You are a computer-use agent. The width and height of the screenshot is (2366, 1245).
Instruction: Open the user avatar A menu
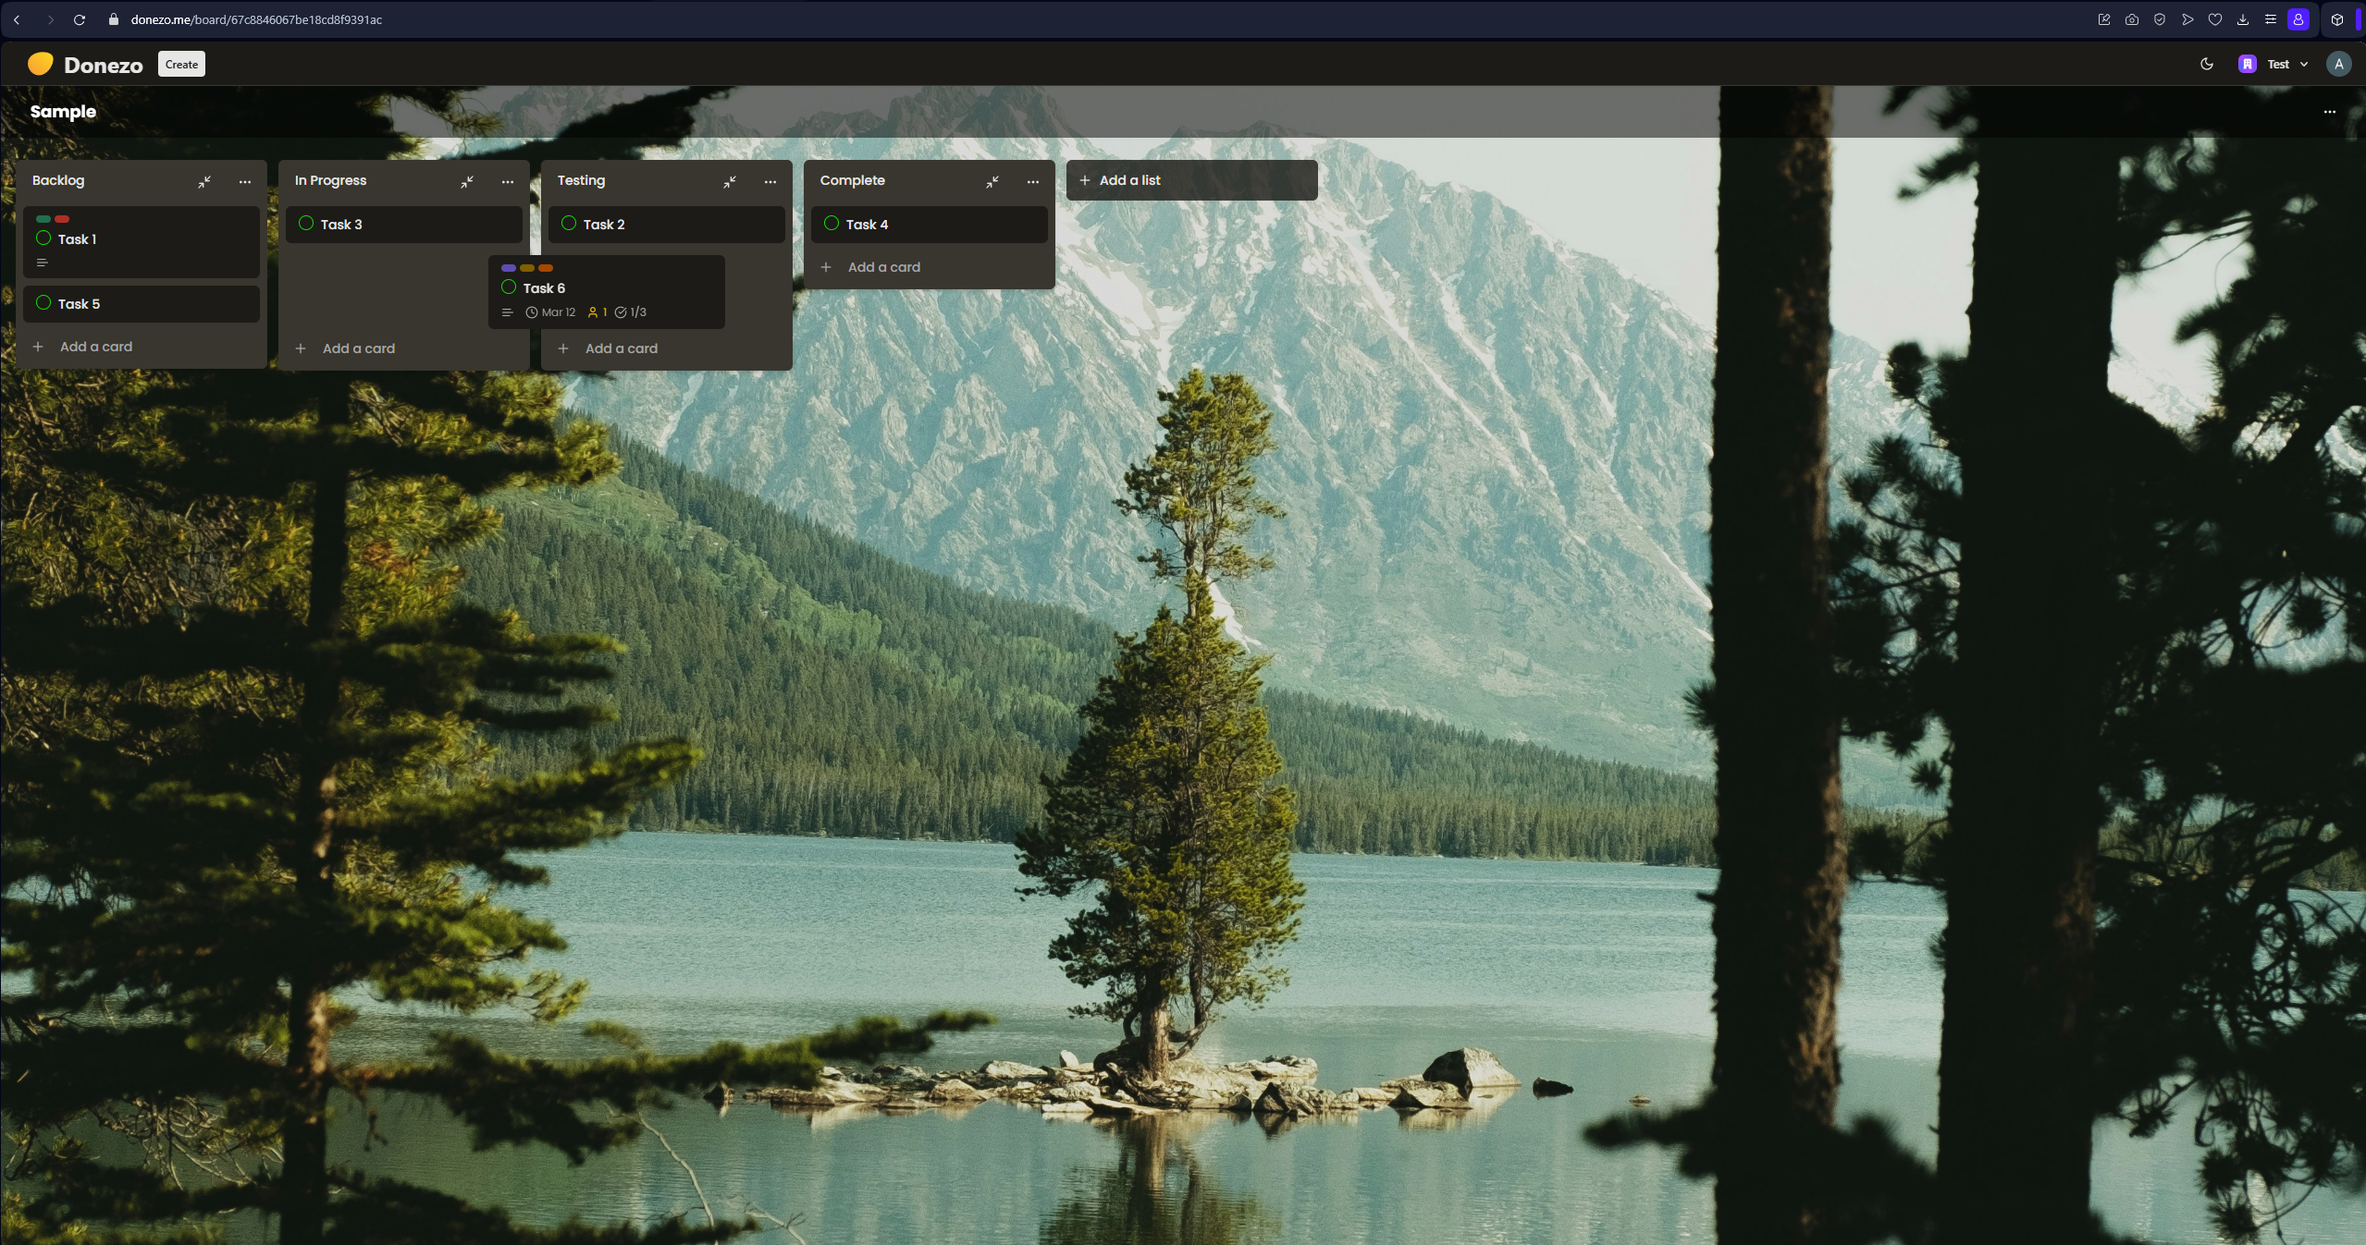pyautogui.click(x=2338, y=64)
